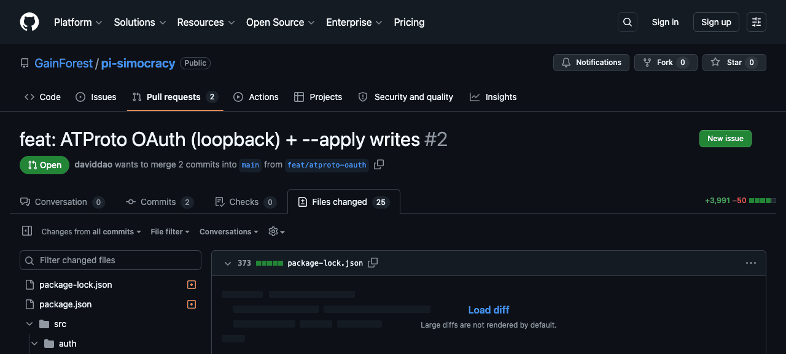
Task: Collapse the package-lock.json diff chevron
Action: 228,263
